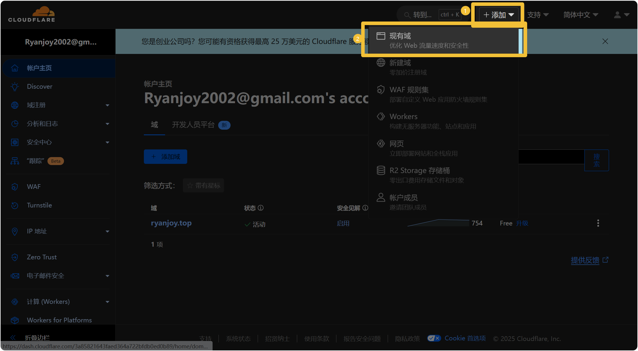Open the 简体中文 language dropdown
Image resolution: width=638 pixels, height=351 pixels.
(x=580, y=14)
